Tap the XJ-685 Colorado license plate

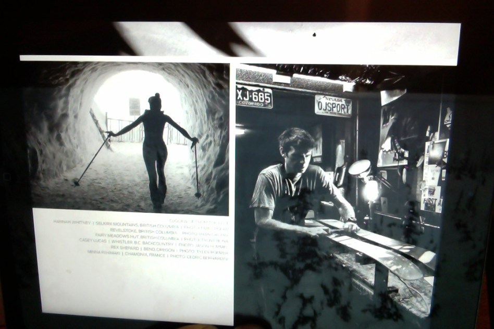pos(254,96)
